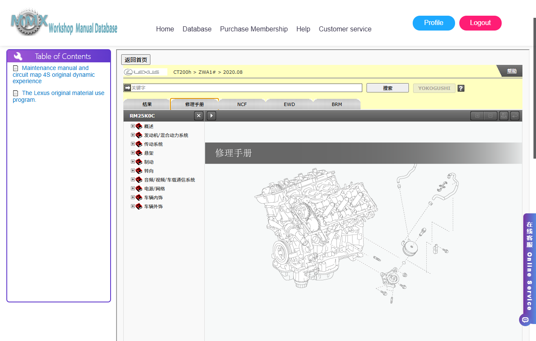
Task: Click the MMX Workshop Manual Database logo
Action: pos(64,22)
